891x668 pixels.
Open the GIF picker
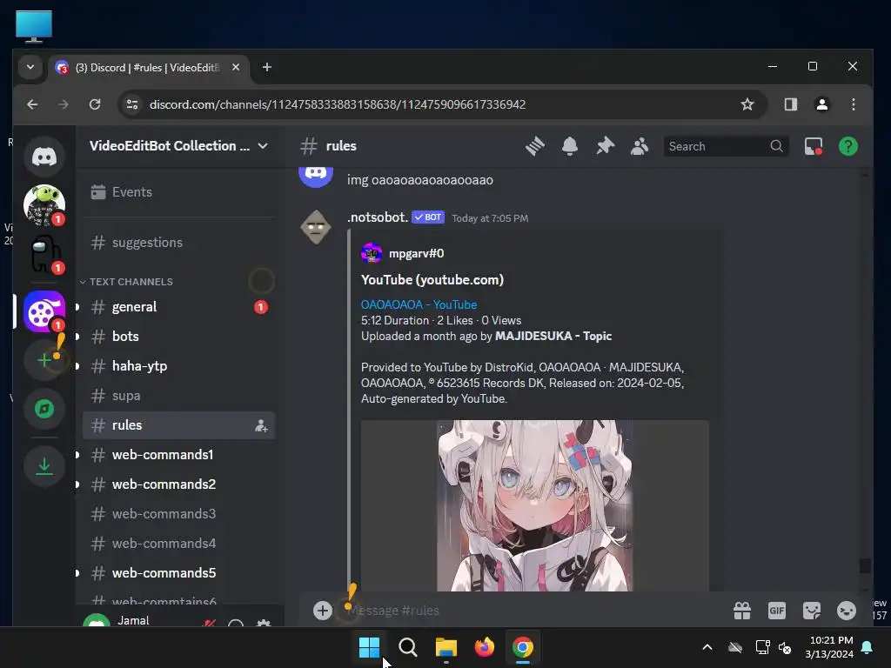(x=777, y=610)
